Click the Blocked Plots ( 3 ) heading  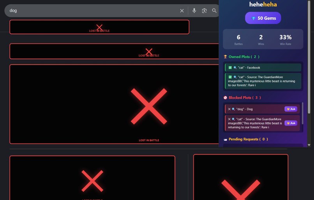click(x=245, y=98)
